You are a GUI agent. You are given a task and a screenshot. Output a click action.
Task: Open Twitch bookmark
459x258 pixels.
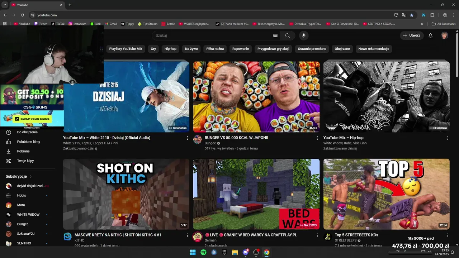[x=41, y=24]
